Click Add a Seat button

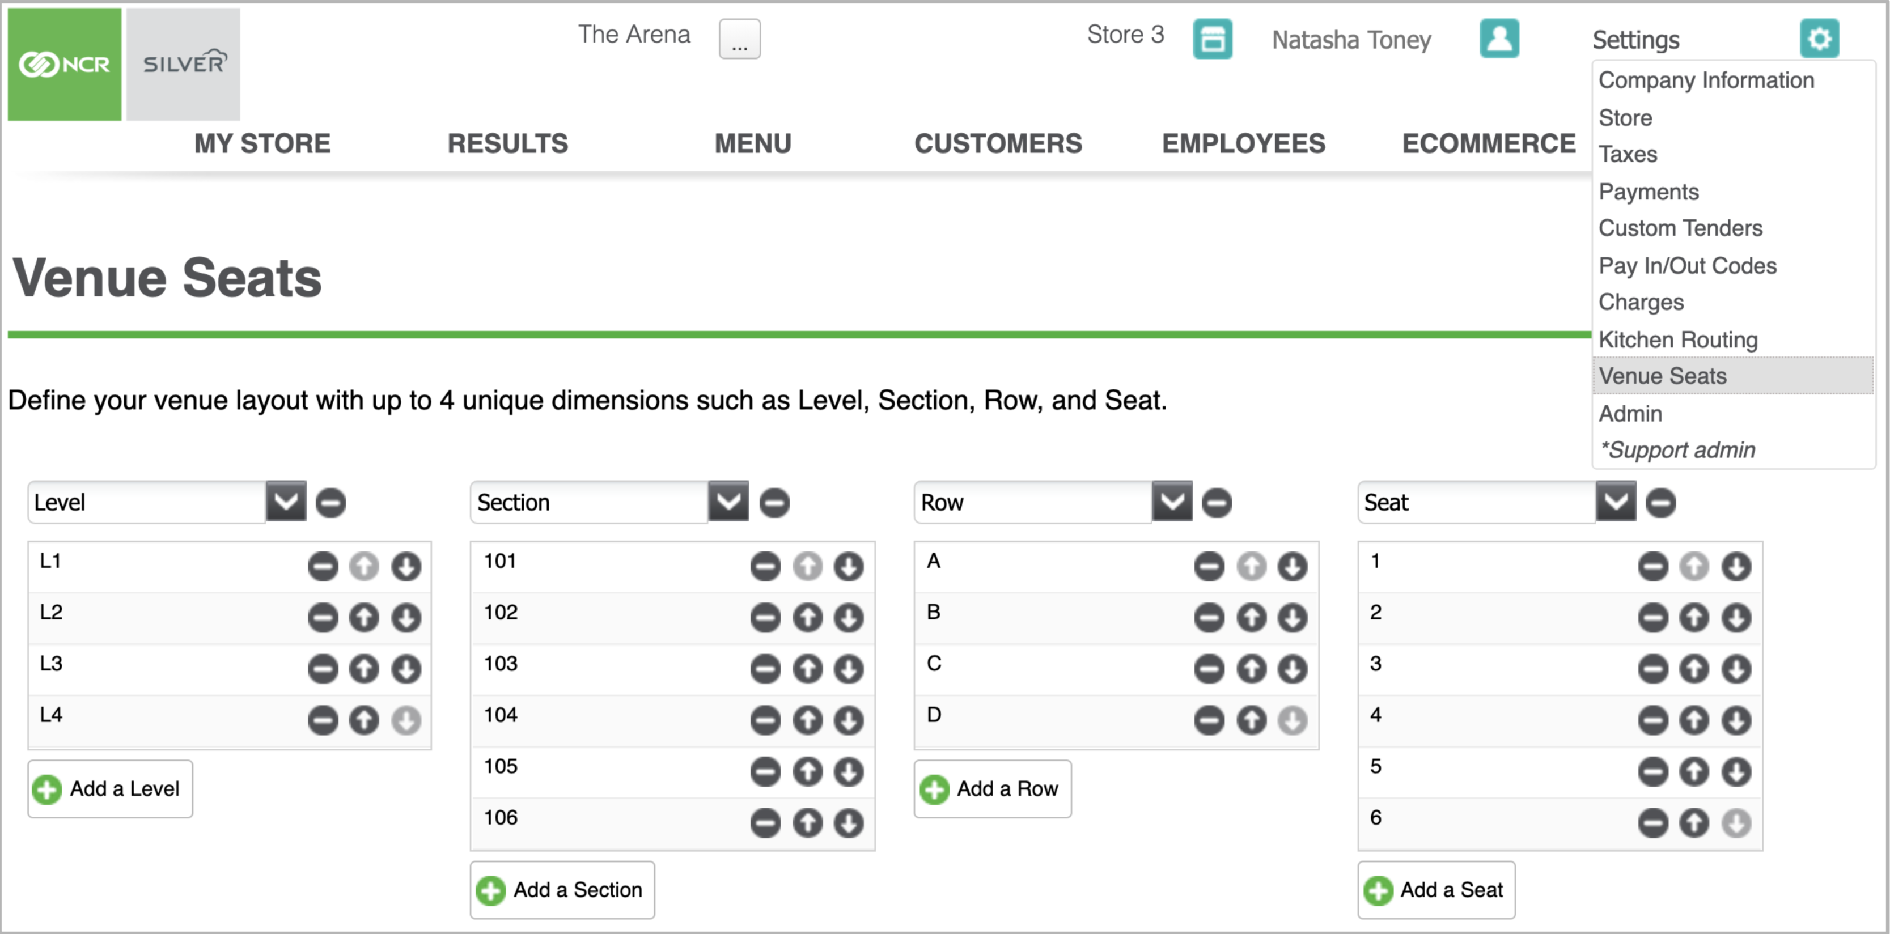tap(1436, 890)
